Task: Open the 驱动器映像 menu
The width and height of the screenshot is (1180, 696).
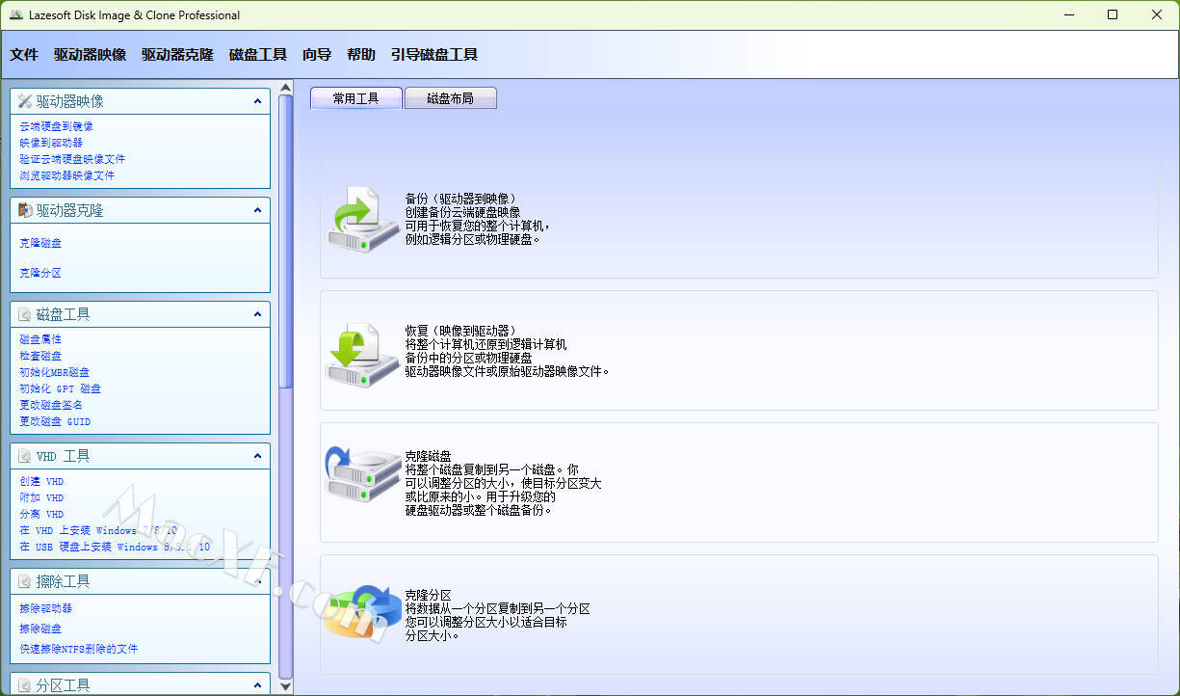Action: pos(90,55)
